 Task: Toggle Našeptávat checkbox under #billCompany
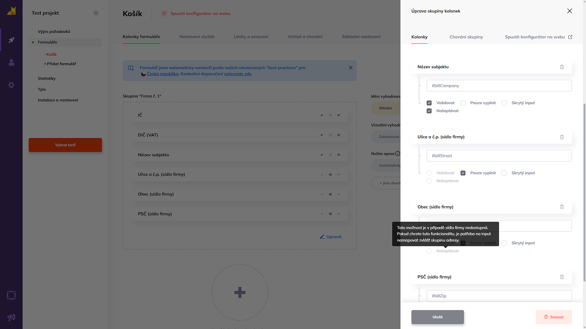point(429,111)
